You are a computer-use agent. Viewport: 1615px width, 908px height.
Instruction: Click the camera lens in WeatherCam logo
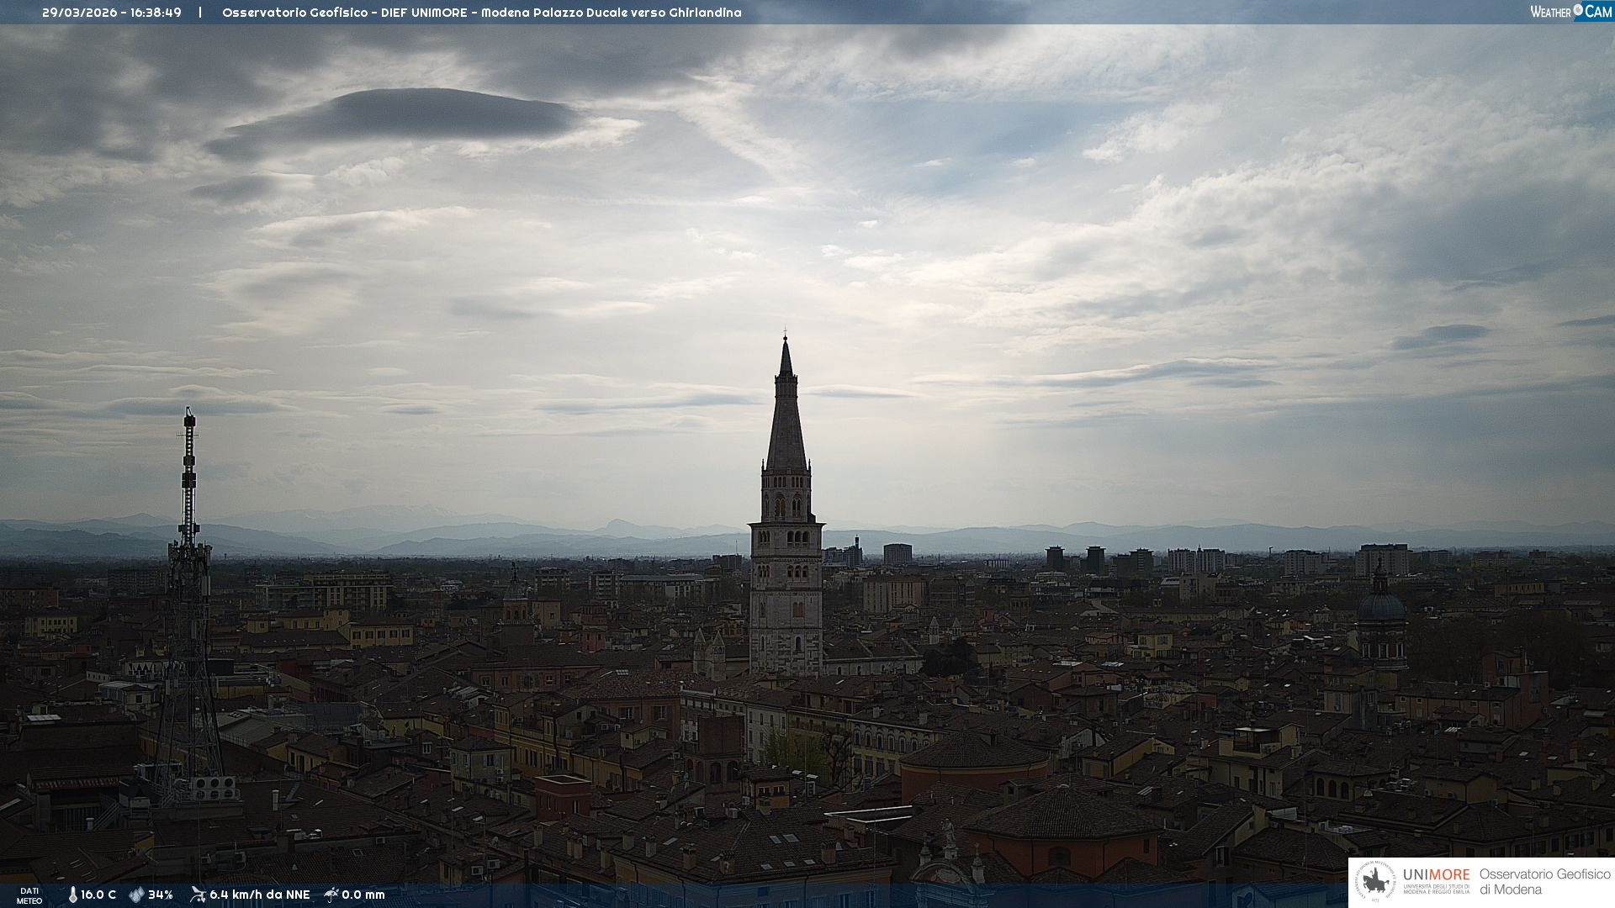[x=1578, y=10]
